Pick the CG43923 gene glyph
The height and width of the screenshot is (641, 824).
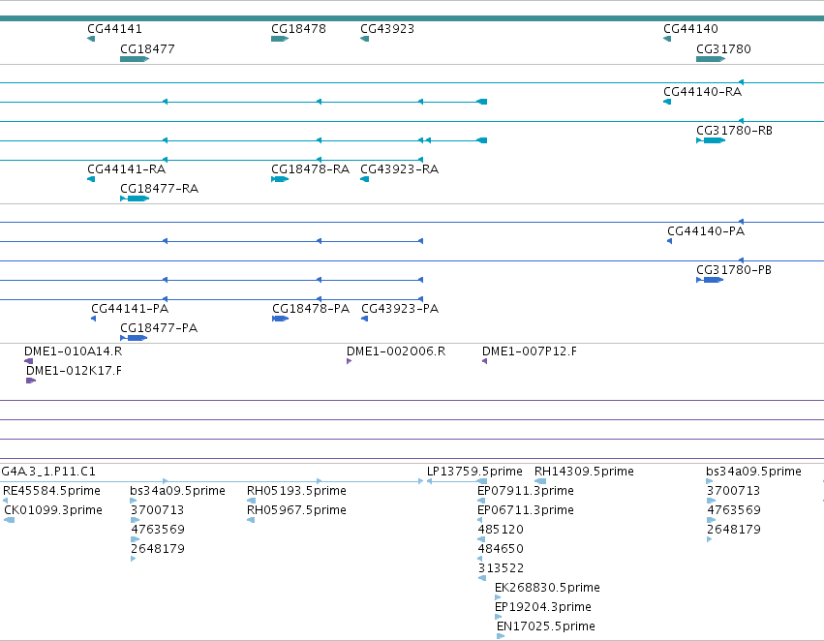364,39
